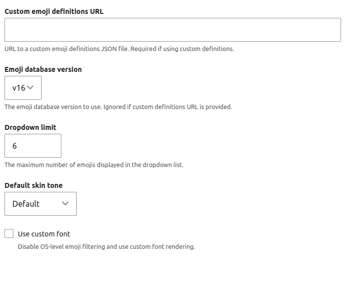Click the "Custom emoji definitions URL" label
The width and height of the screenshot is (347, 289).
point(54,11)
